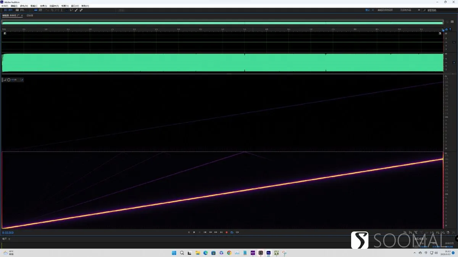Select the Lasso Selection tool
The height and width of the screenshot is (257, 458).
(71, 10)
